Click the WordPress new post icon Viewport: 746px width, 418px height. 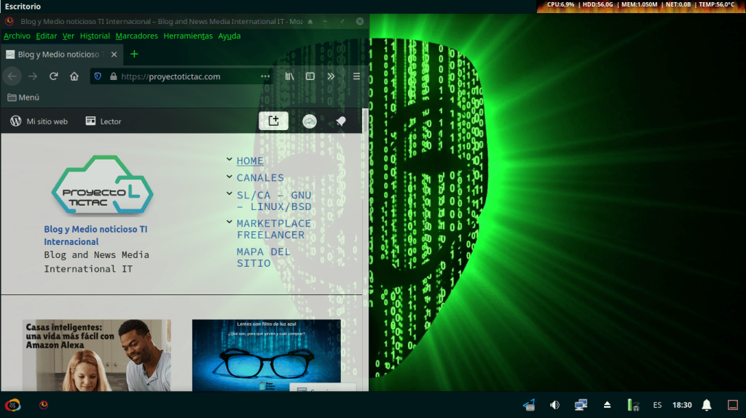[274, 121]
